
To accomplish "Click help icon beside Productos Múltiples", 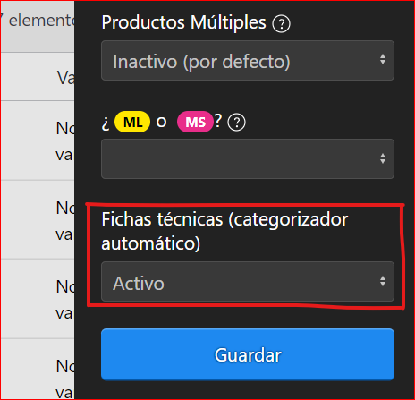I will click(281, 24).
